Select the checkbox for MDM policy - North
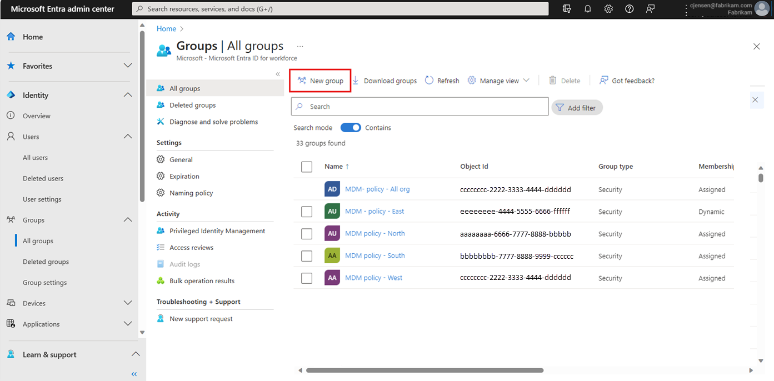774x381 pixels. (x=306, y=233)
